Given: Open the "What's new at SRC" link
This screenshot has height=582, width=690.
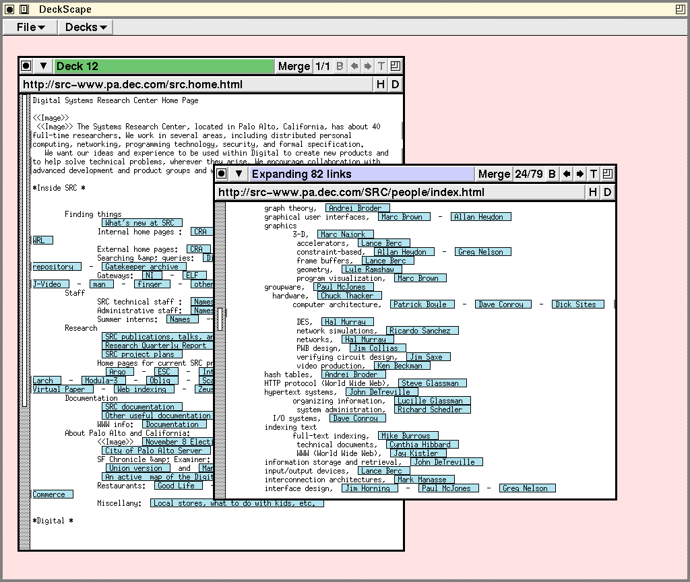Looking at the screenshot, I should tap(142, 223).
